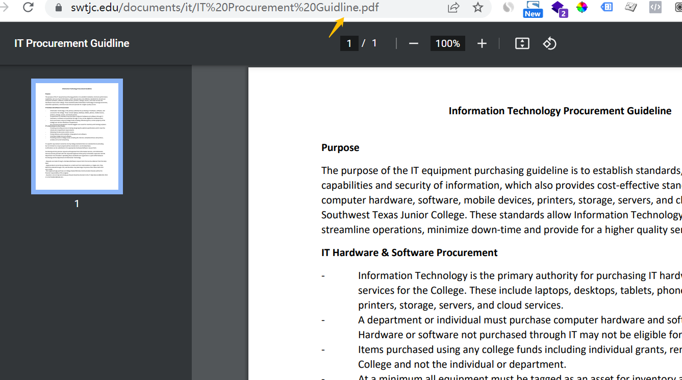Click the line starting "capabilities and security of information"

[501, 185]
